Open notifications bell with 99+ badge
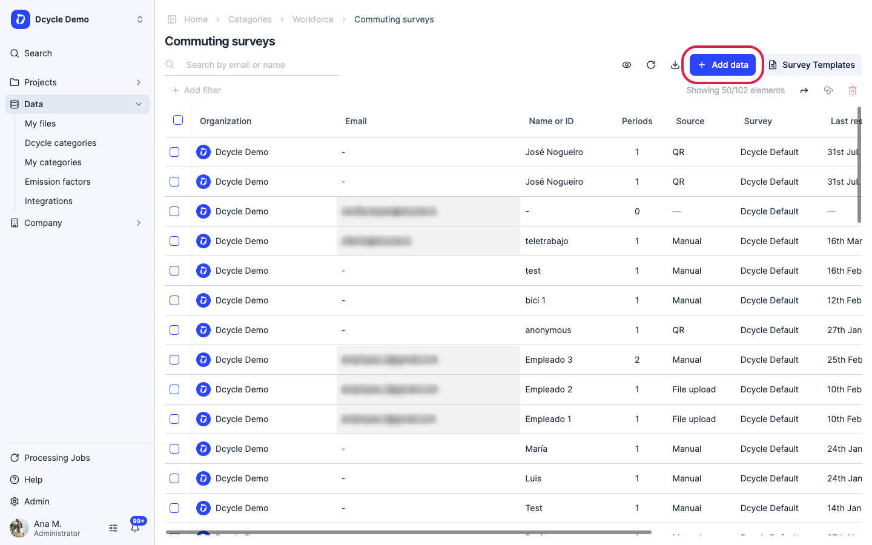The image size is (872, 545). point(136,527)
